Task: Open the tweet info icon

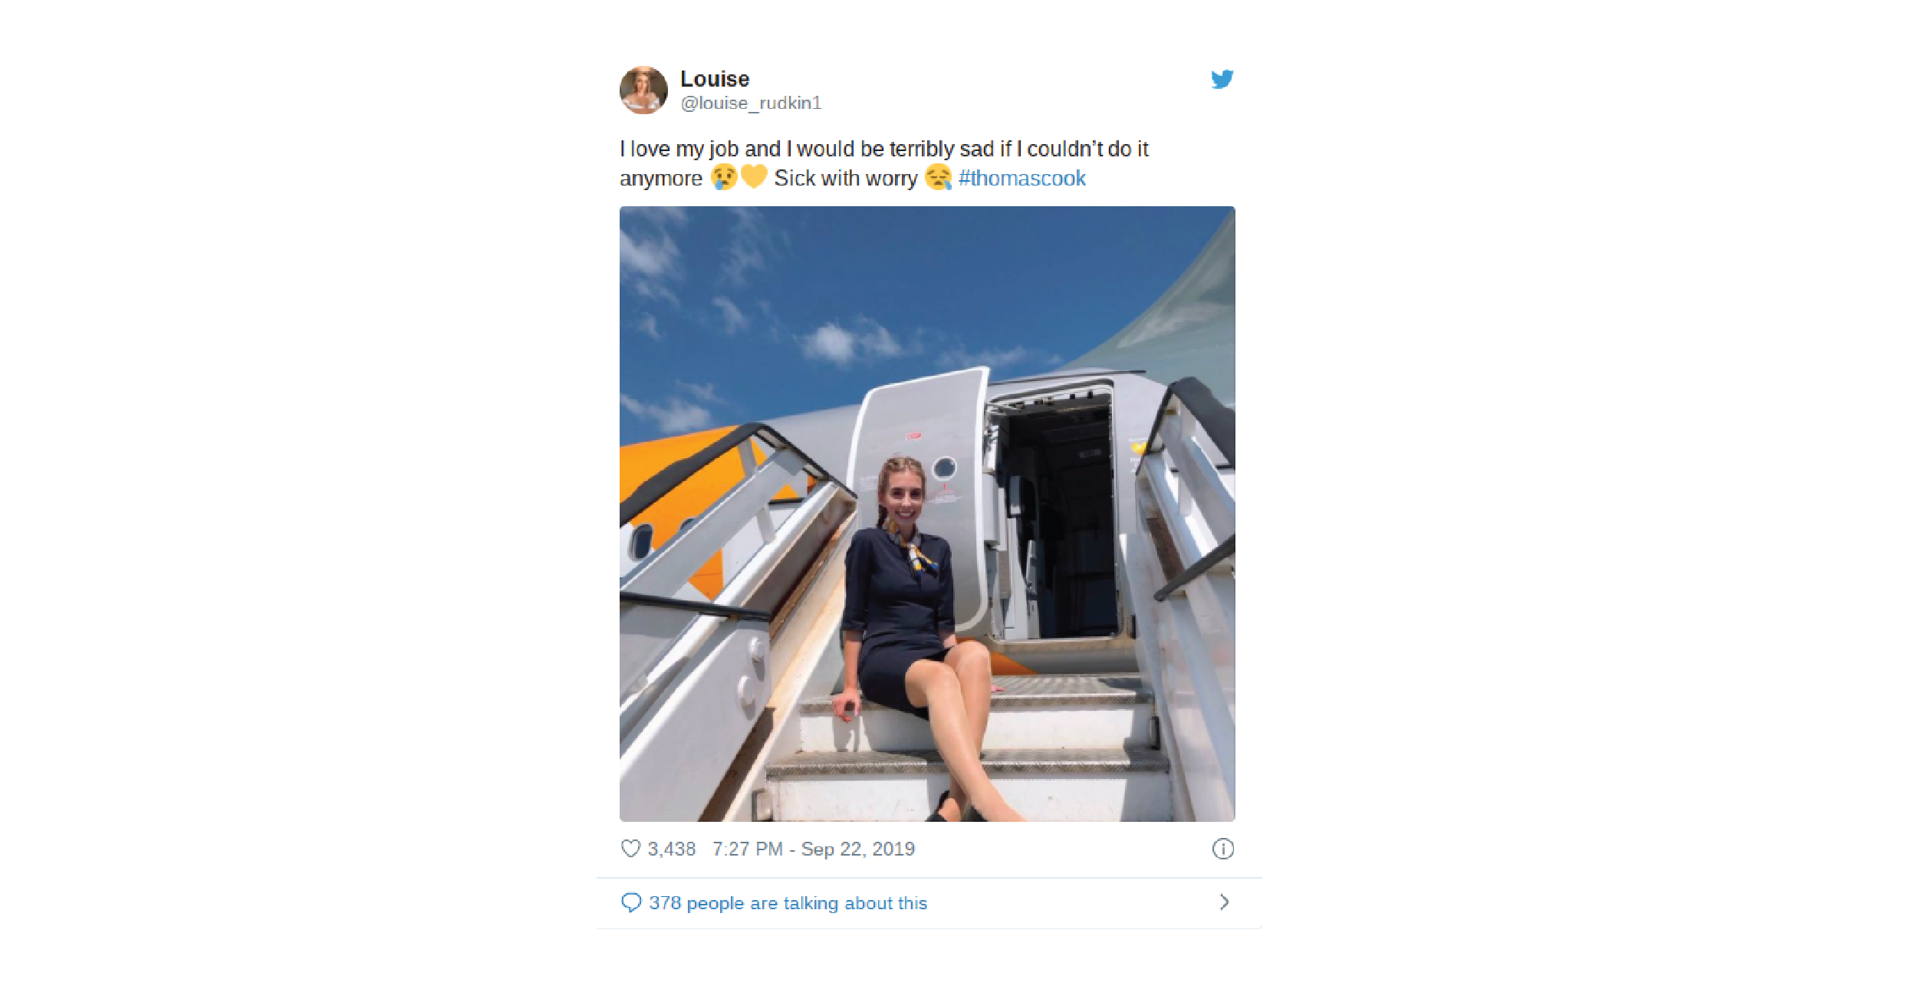Action: point(1223,849)
